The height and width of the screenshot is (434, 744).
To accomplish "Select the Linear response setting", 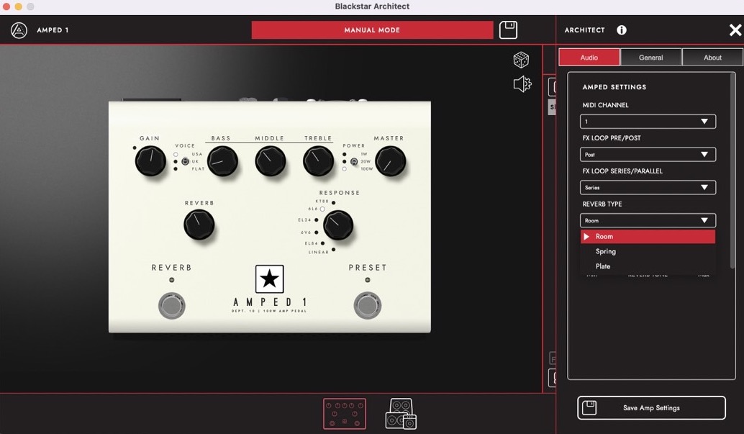I will [x=334, y=249].
